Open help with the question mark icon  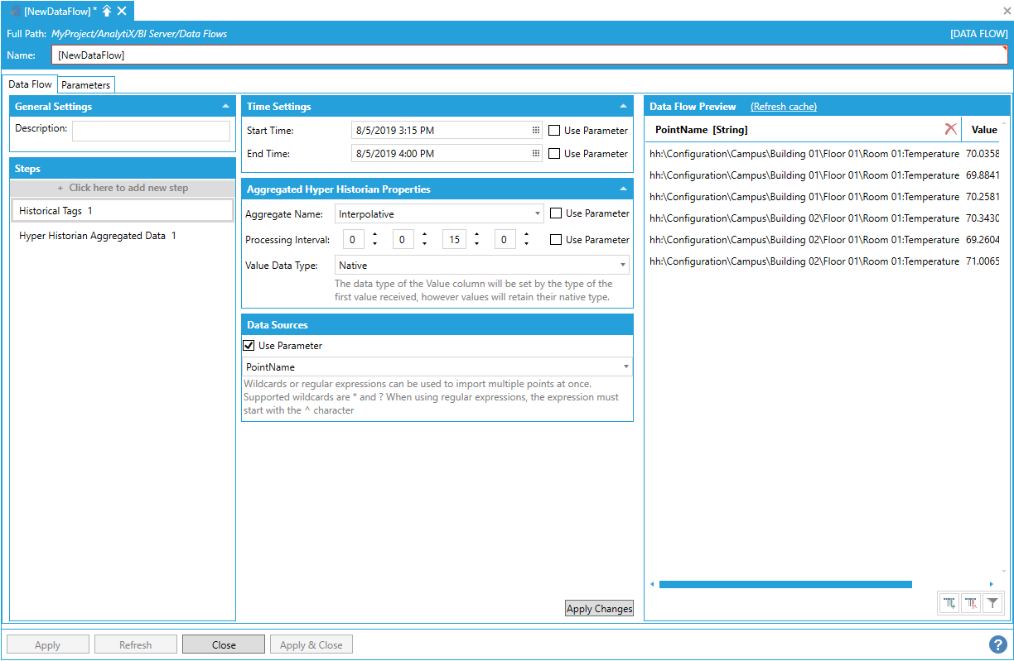tap(997, 644)
